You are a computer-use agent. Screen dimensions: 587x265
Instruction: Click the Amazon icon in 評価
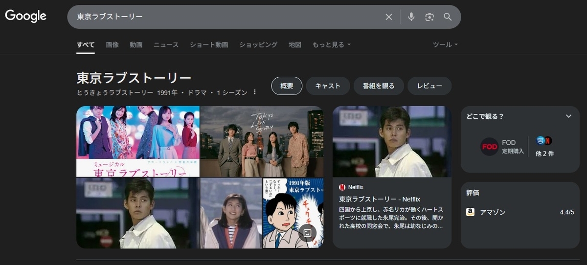[471, 212]
